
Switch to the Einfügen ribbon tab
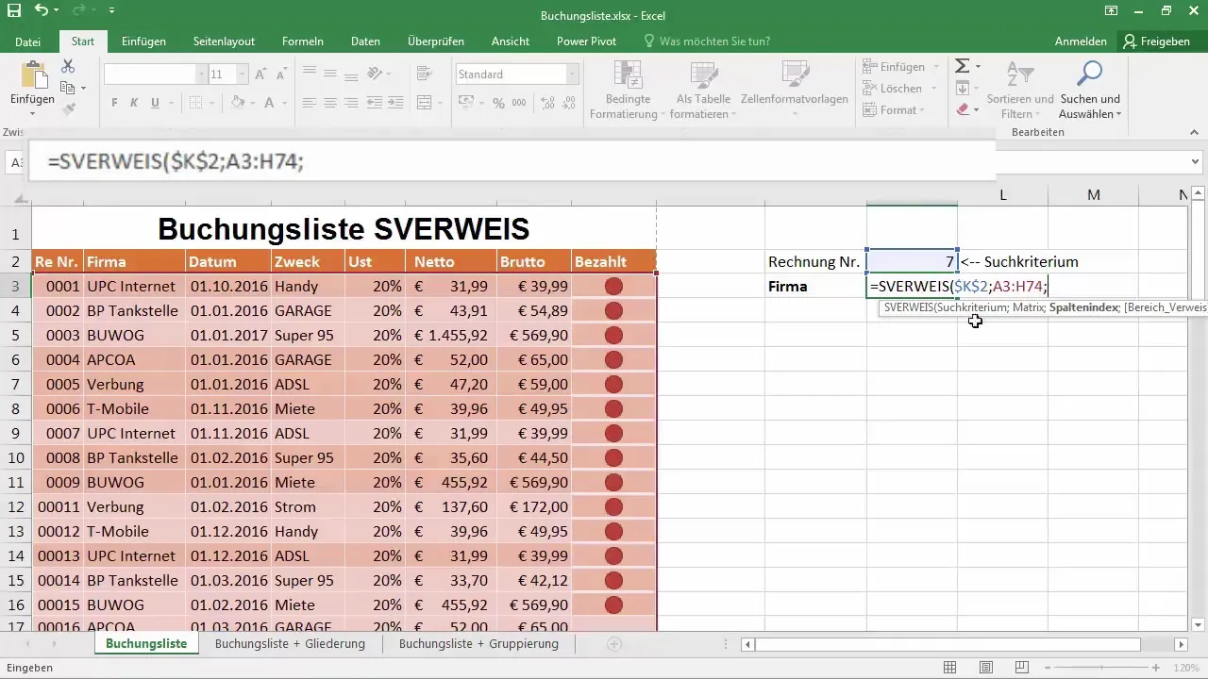143,41
